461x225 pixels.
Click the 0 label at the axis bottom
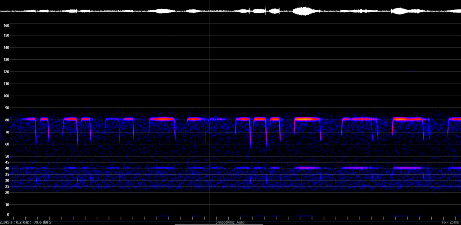[6, 215]
